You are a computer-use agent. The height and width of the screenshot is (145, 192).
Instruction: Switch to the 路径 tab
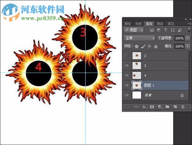pyautogui.click(x=171, y=23)
